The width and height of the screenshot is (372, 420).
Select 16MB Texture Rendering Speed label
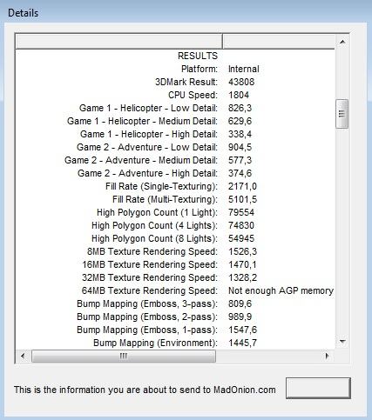150,264
